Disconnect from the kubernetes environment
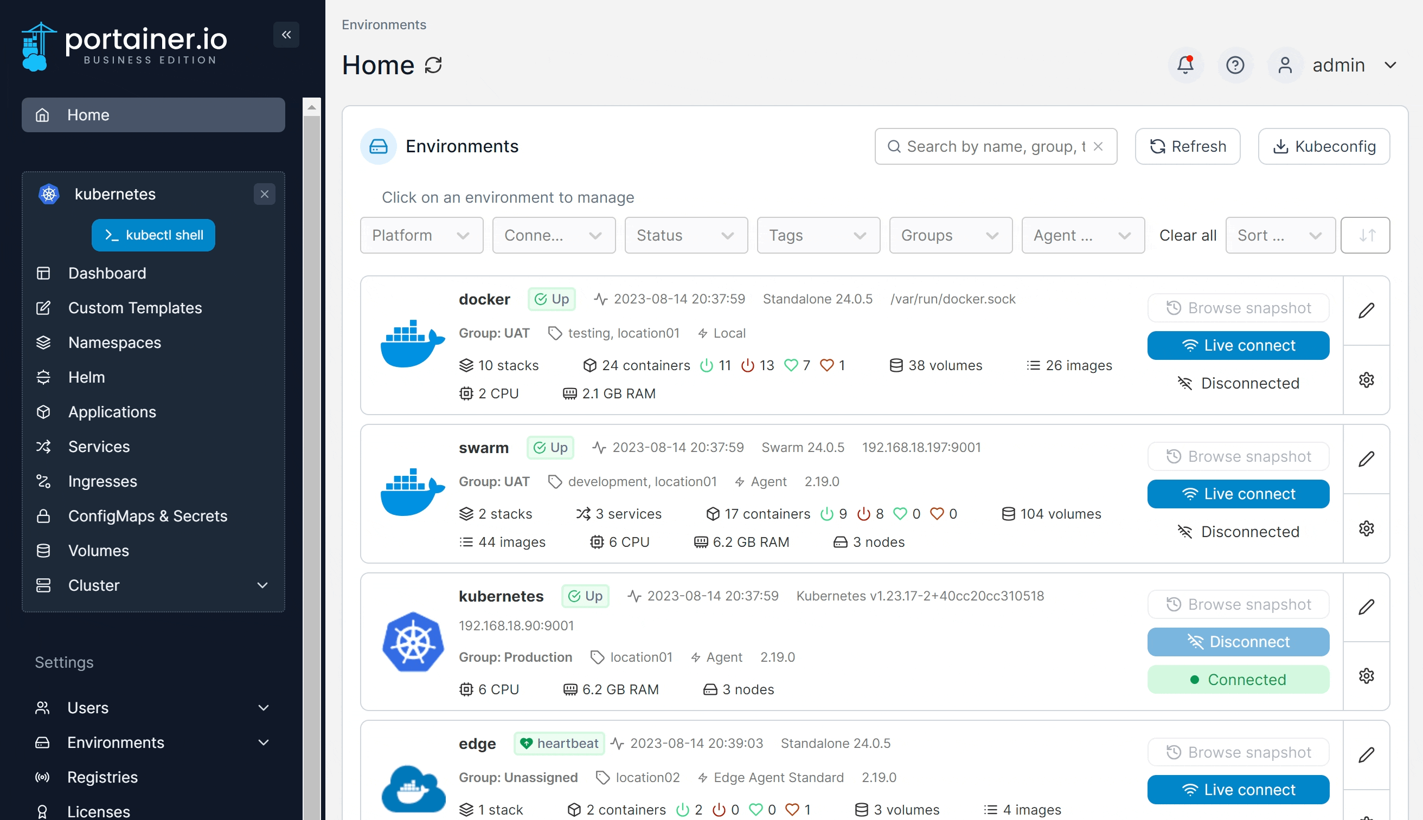Screen dimensions: 1423x820 click(1238, 642)
